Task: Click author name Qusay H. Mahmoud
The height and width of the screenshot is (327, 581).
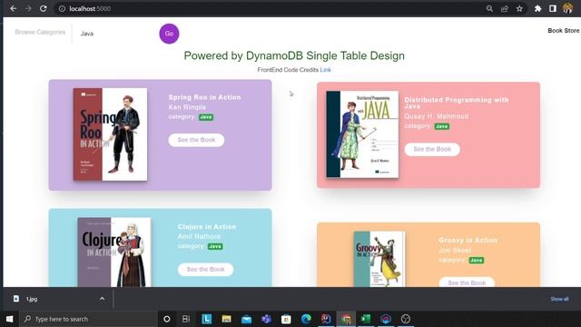Action: tap(437, 116)
